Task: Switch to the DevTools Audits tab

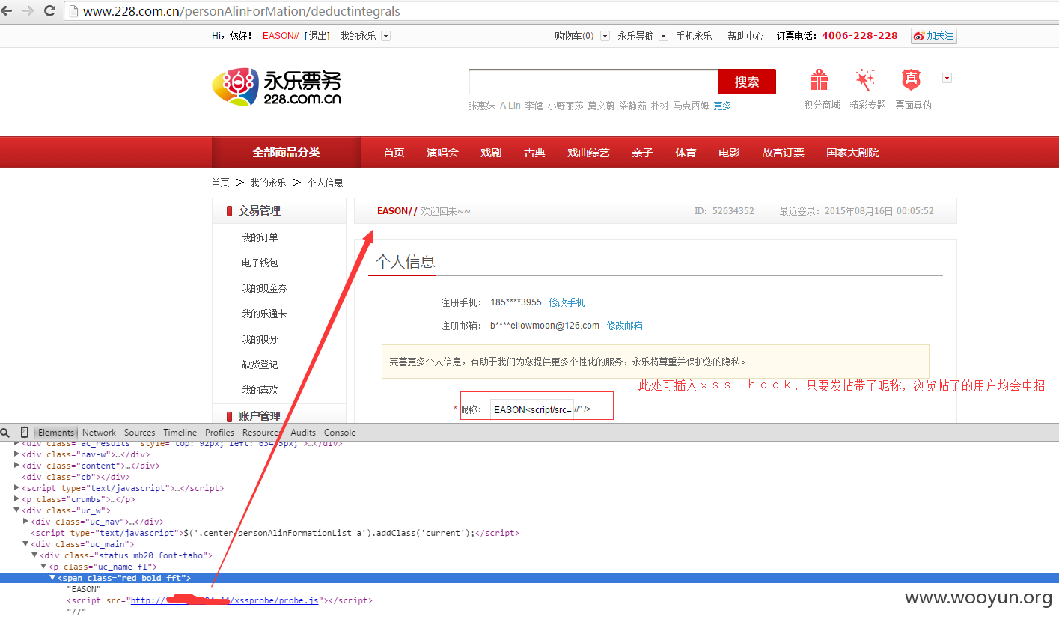Action: pos(303,433)
